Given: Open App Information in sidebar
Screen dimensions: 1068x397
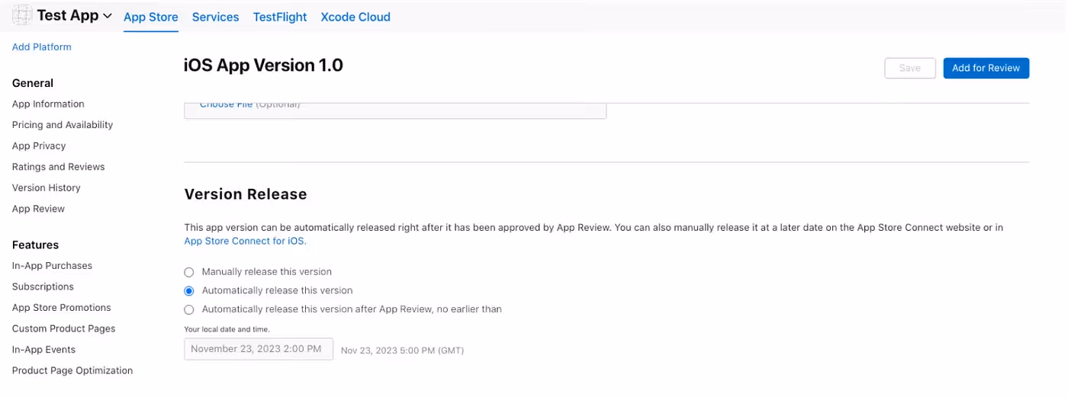Looking at the screenshot, I should point(48,104).
